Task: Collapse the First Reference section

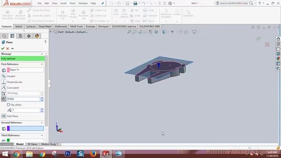Action: pyautogui.click(x=42, y=64)
